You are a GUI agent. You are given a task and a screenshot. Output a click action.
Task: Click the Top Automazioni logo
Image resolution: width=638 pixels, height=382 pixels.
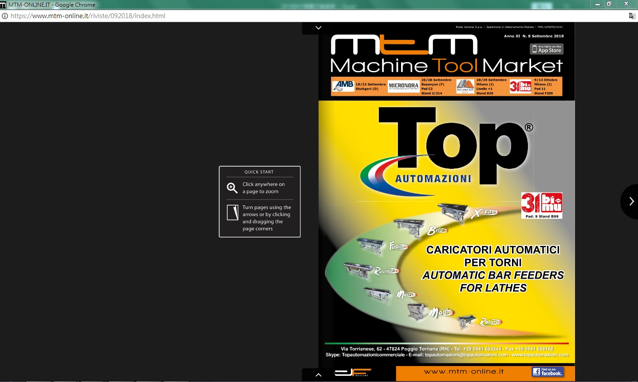click(446, 151)
